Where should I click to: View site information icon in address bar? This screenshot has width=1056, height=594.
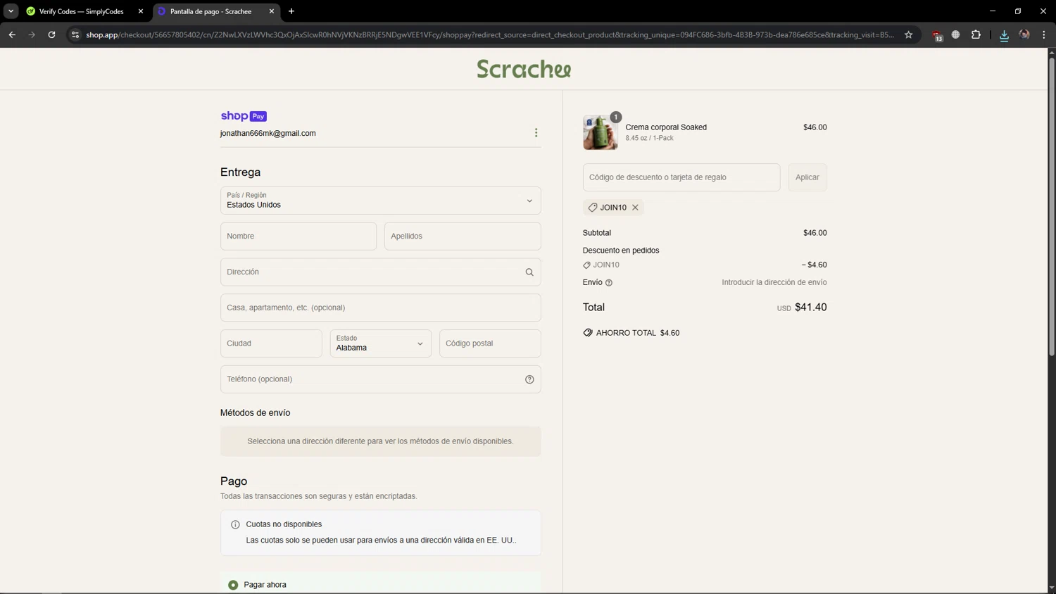[x=75, y=34]
